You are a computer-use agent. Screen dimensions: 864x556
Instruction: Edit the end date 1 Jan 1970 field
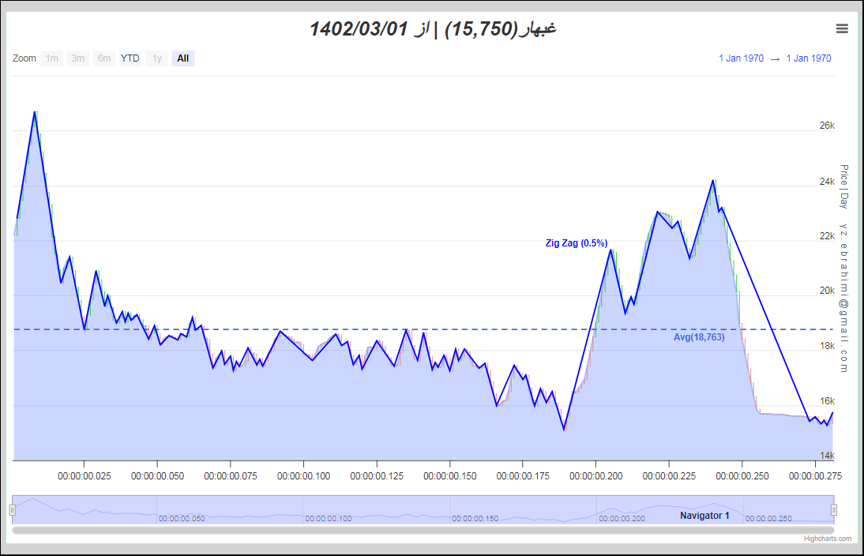tap(809, 58)
